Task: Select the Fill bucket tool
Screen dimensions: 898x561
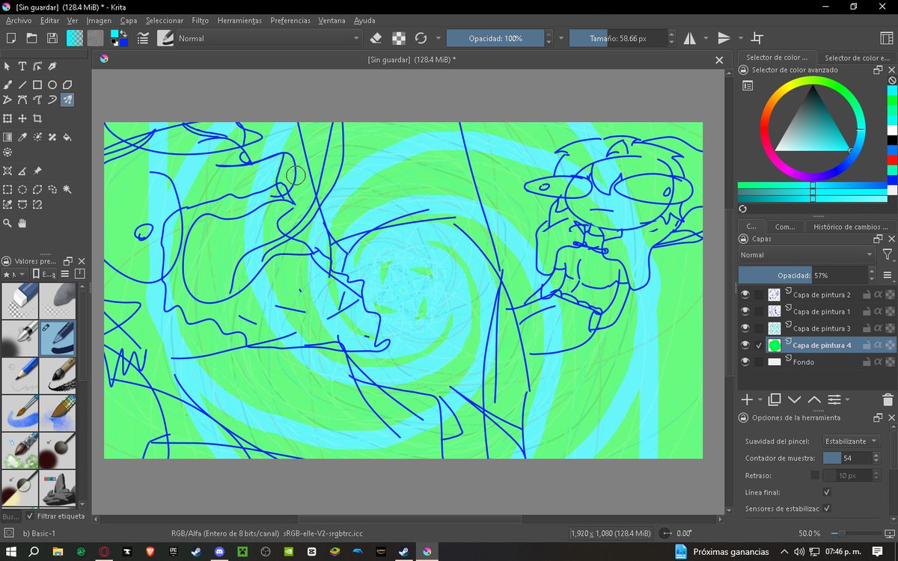Action: click(x=67, y=137)
